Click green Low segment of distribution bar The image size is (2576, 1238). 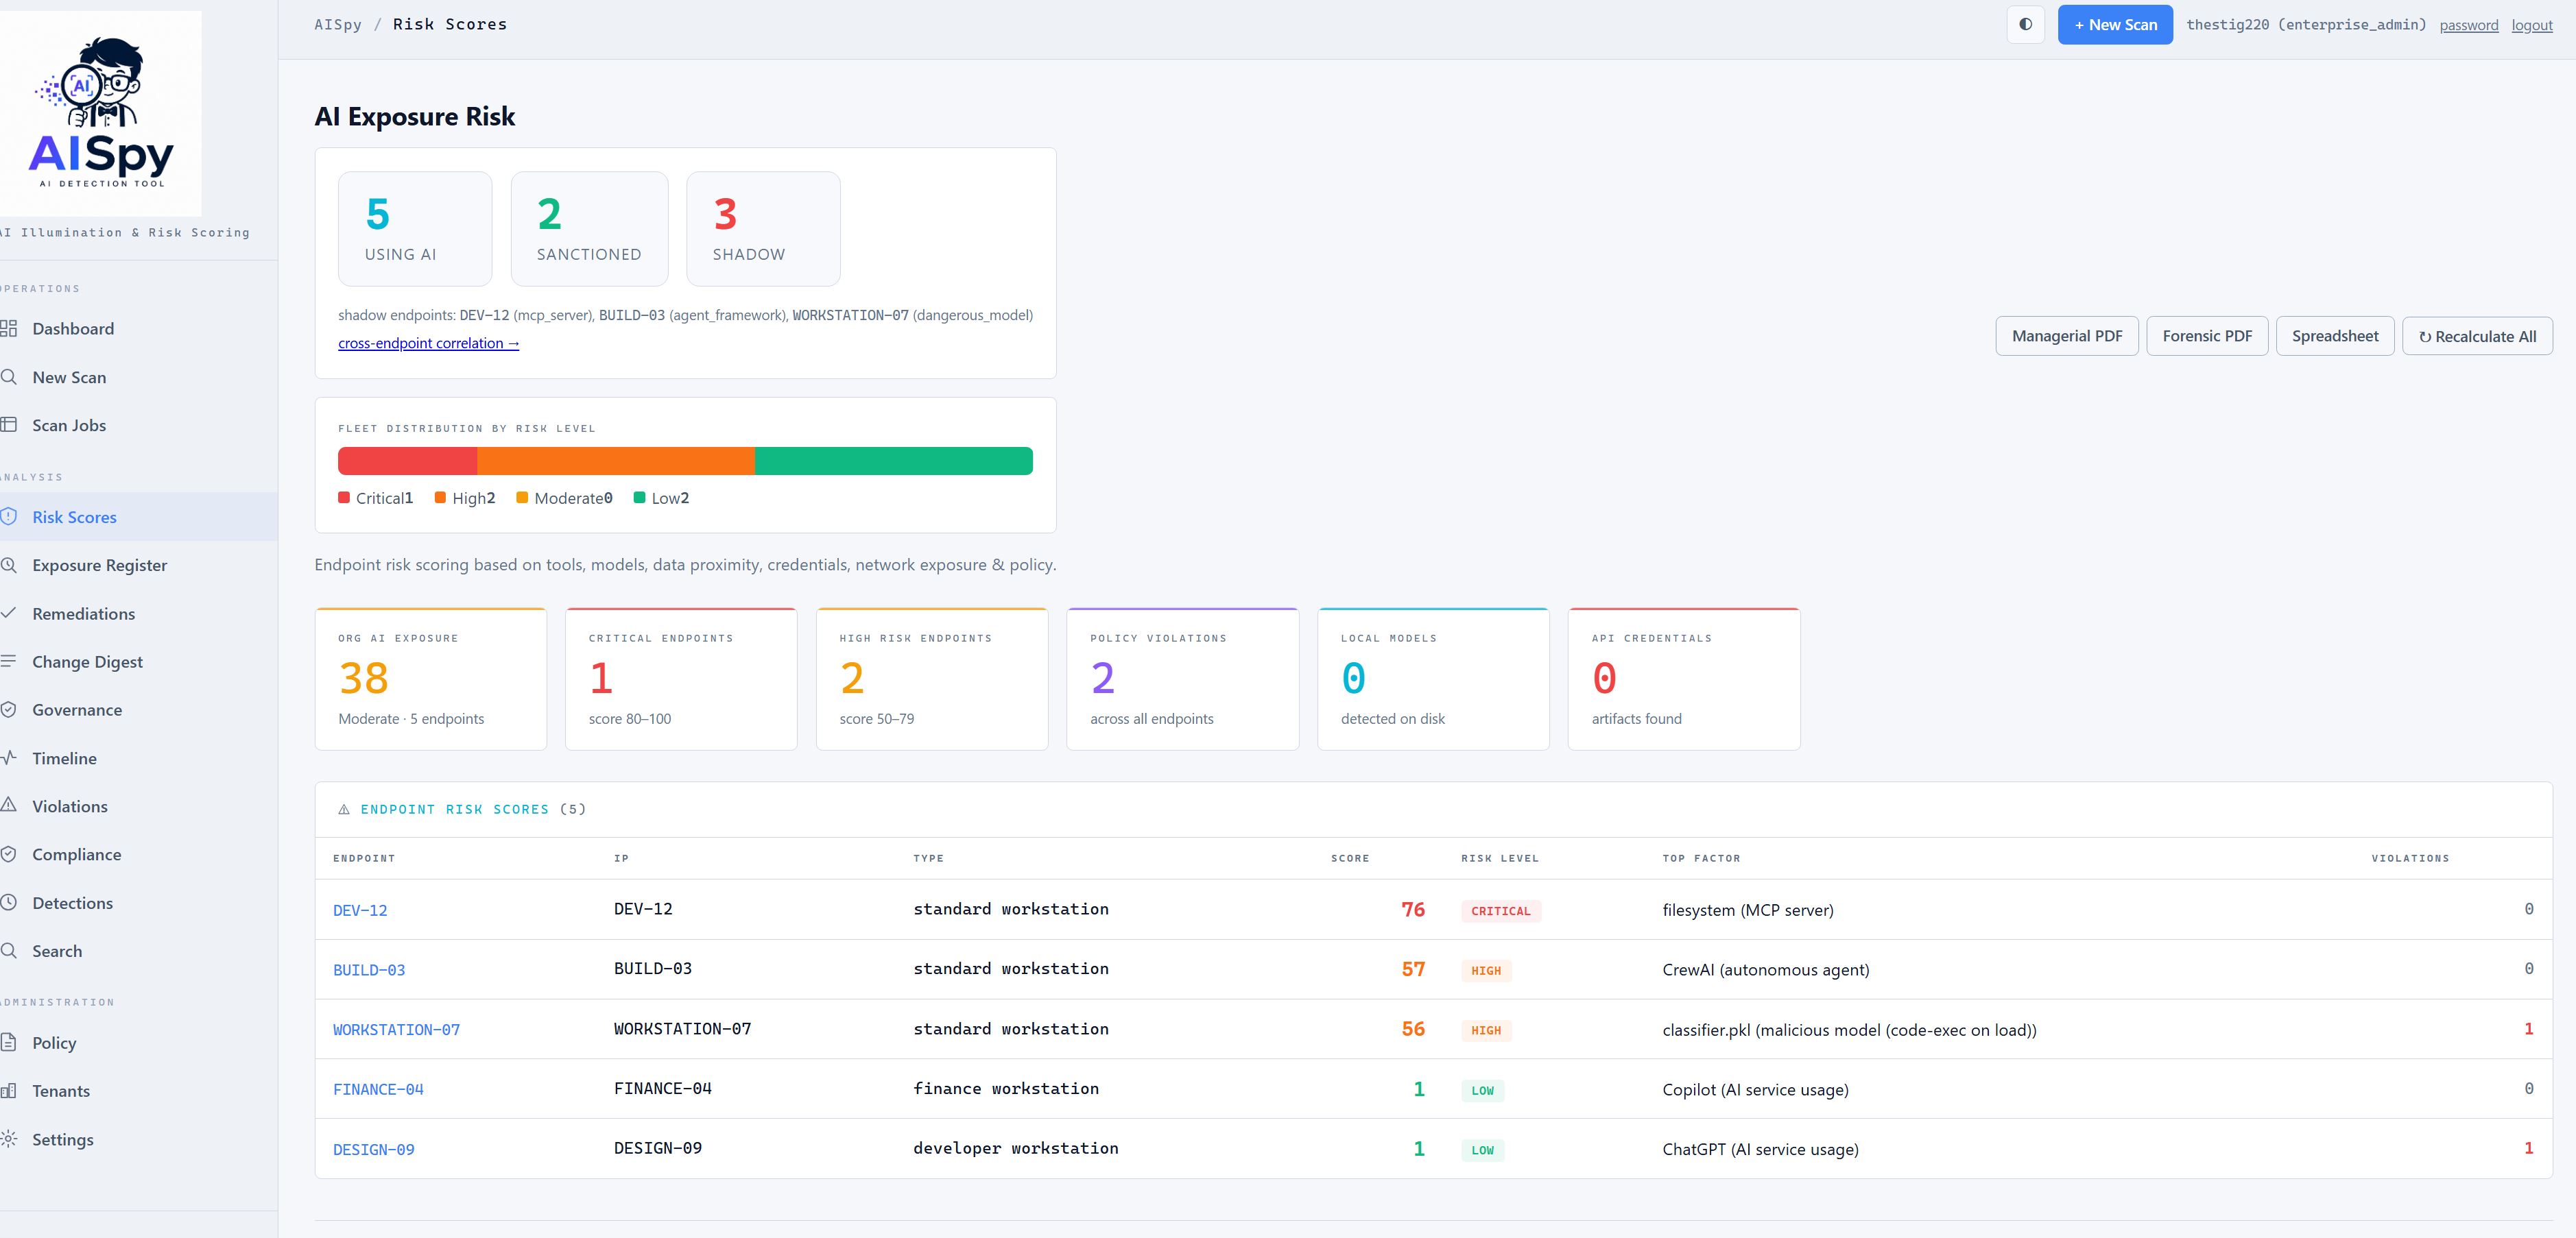point(894,461)
